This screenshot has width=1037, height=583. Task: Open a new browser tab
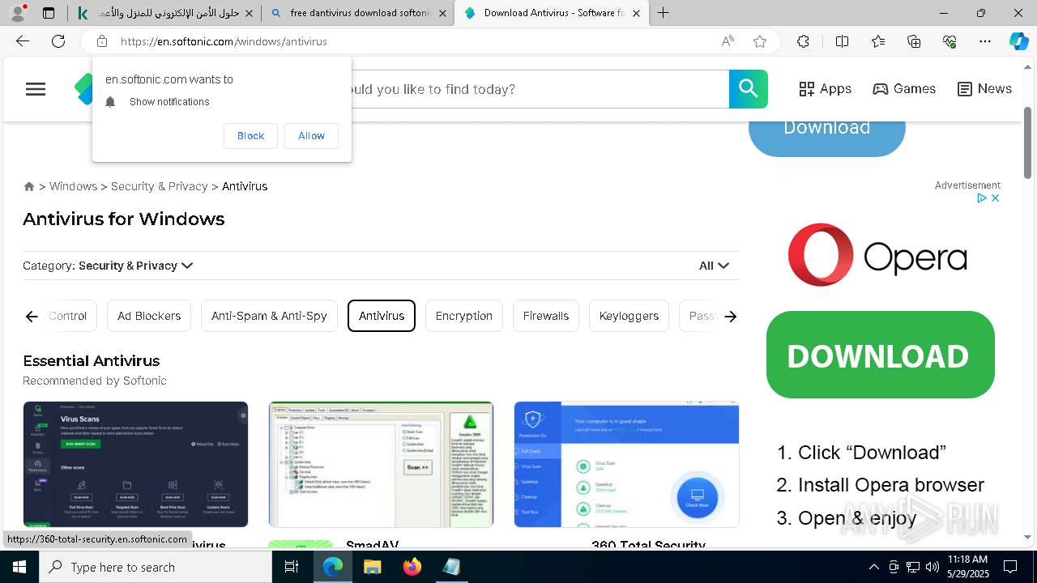(664, 13)
